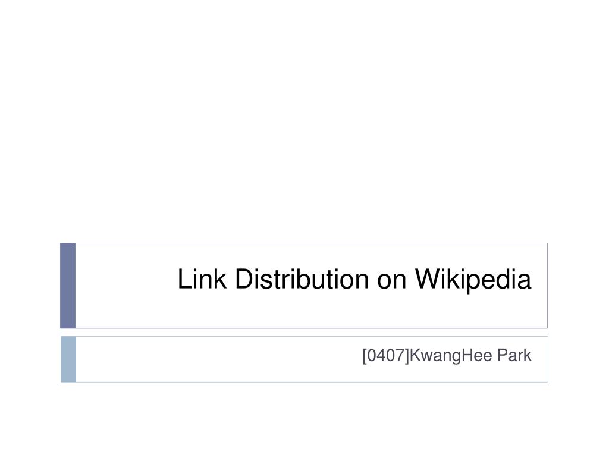Click the word "on" in the title
The image size is (609, 457).
tap(391, 281)
